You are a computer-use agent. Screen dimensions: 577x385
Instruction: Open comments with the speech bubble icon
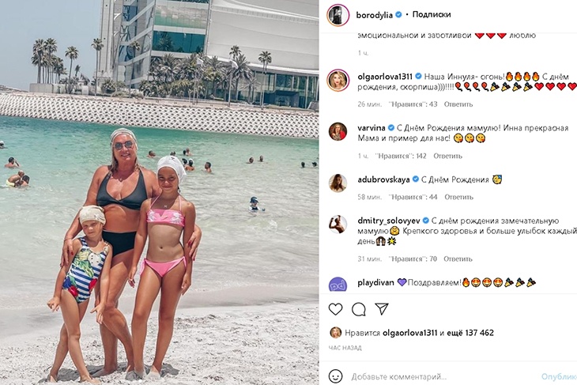(358, 309)
